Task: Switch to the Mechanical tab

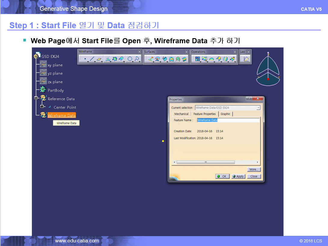Action: pos(181,114)
